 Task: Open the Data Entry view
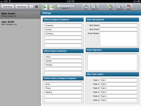click(8, 7)
